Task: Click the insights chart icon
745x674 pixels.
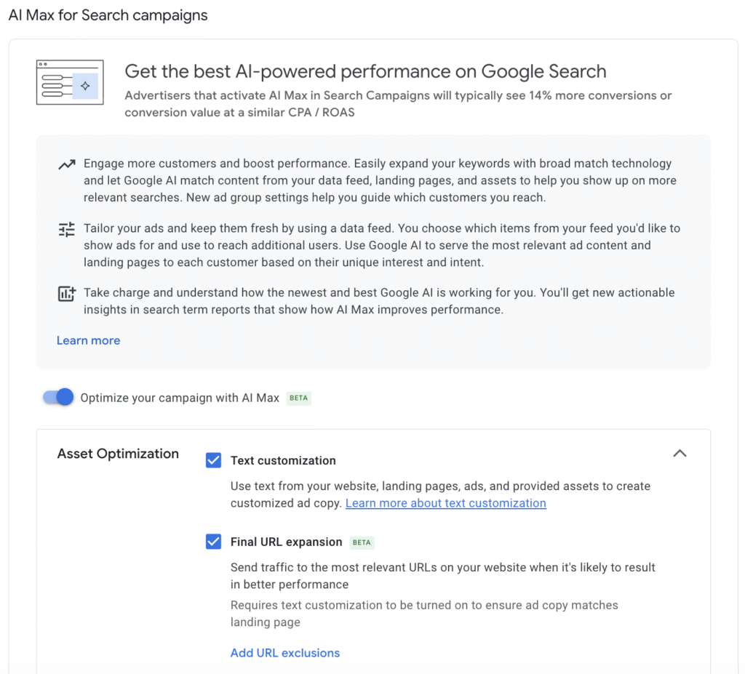Action: (67, 294)
